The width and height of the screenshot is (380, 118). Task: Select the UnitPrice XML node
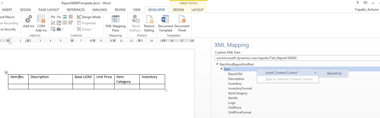(234, 108)
